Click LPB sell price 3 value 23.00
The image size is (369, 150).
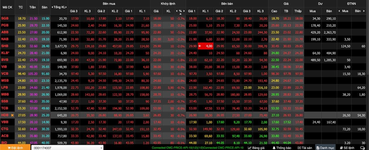[248, 88]
